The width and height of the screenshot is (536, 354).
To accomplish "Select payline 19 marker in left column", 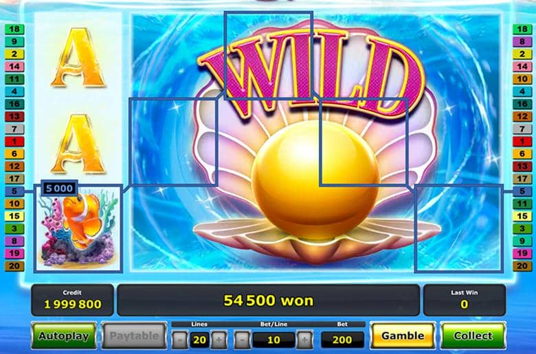I will coord(14,253).
